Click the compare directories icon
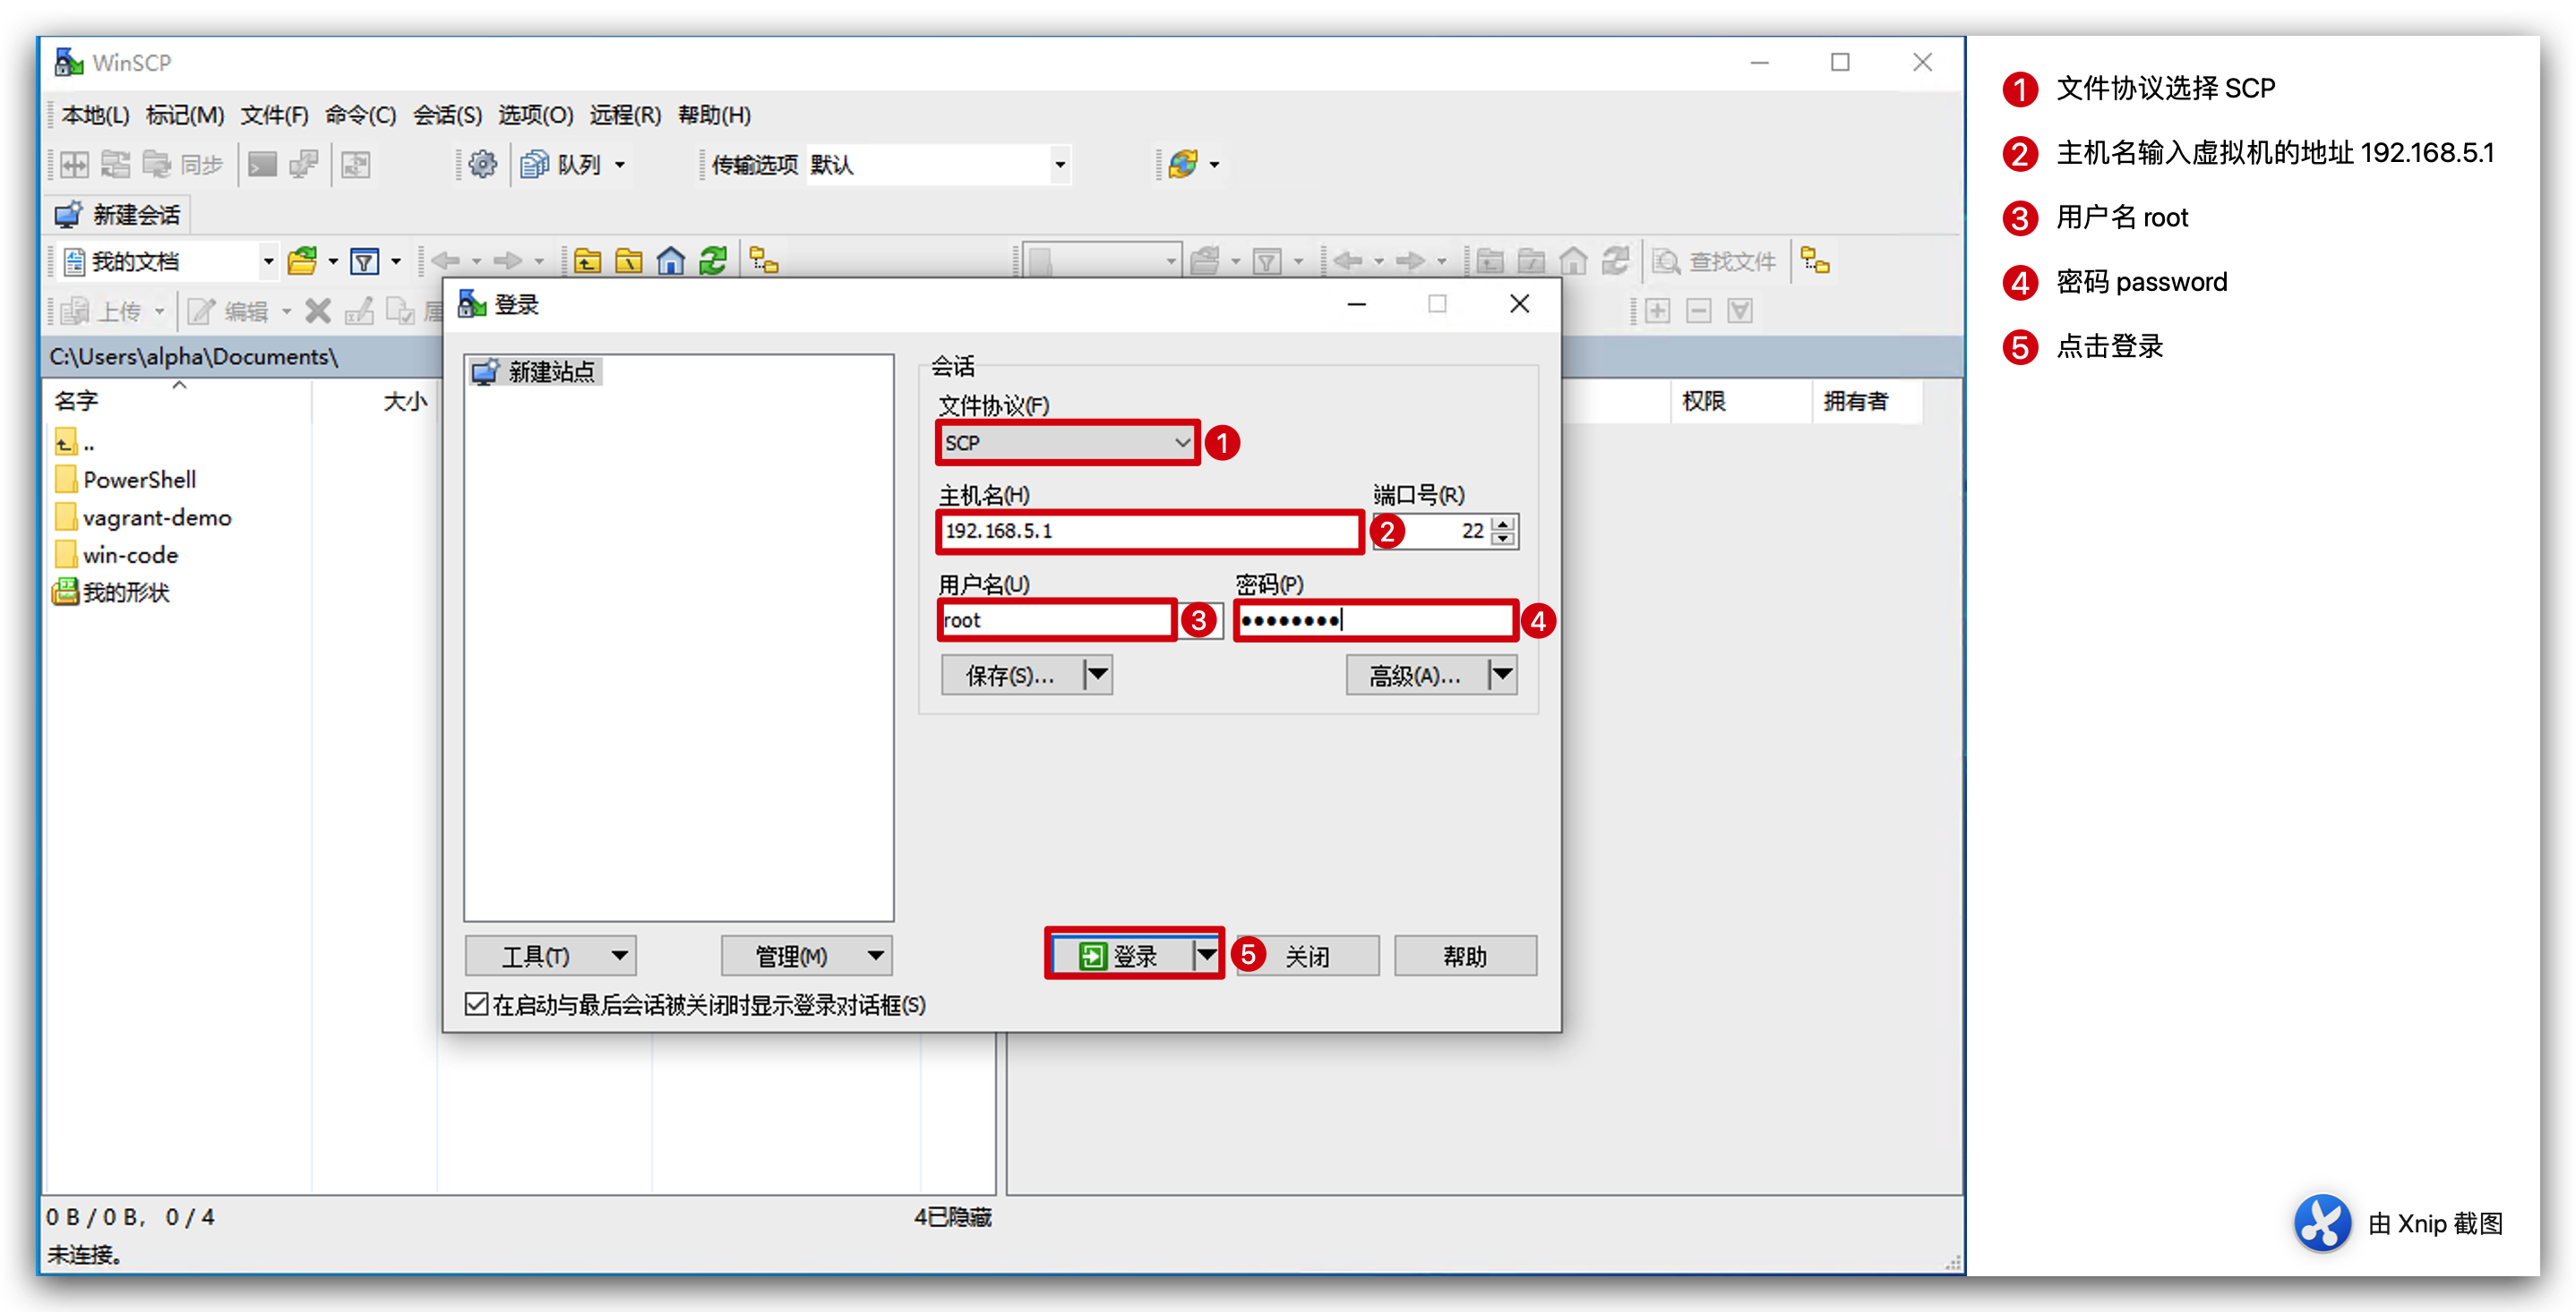Screen dimensions: 2576x1312 pos(75,164)
